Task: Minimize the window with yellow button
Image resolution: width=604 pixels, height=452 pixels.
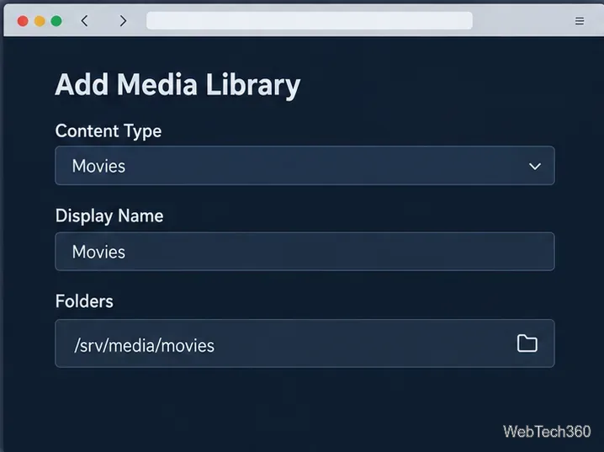Action: [x=40, y=21]
